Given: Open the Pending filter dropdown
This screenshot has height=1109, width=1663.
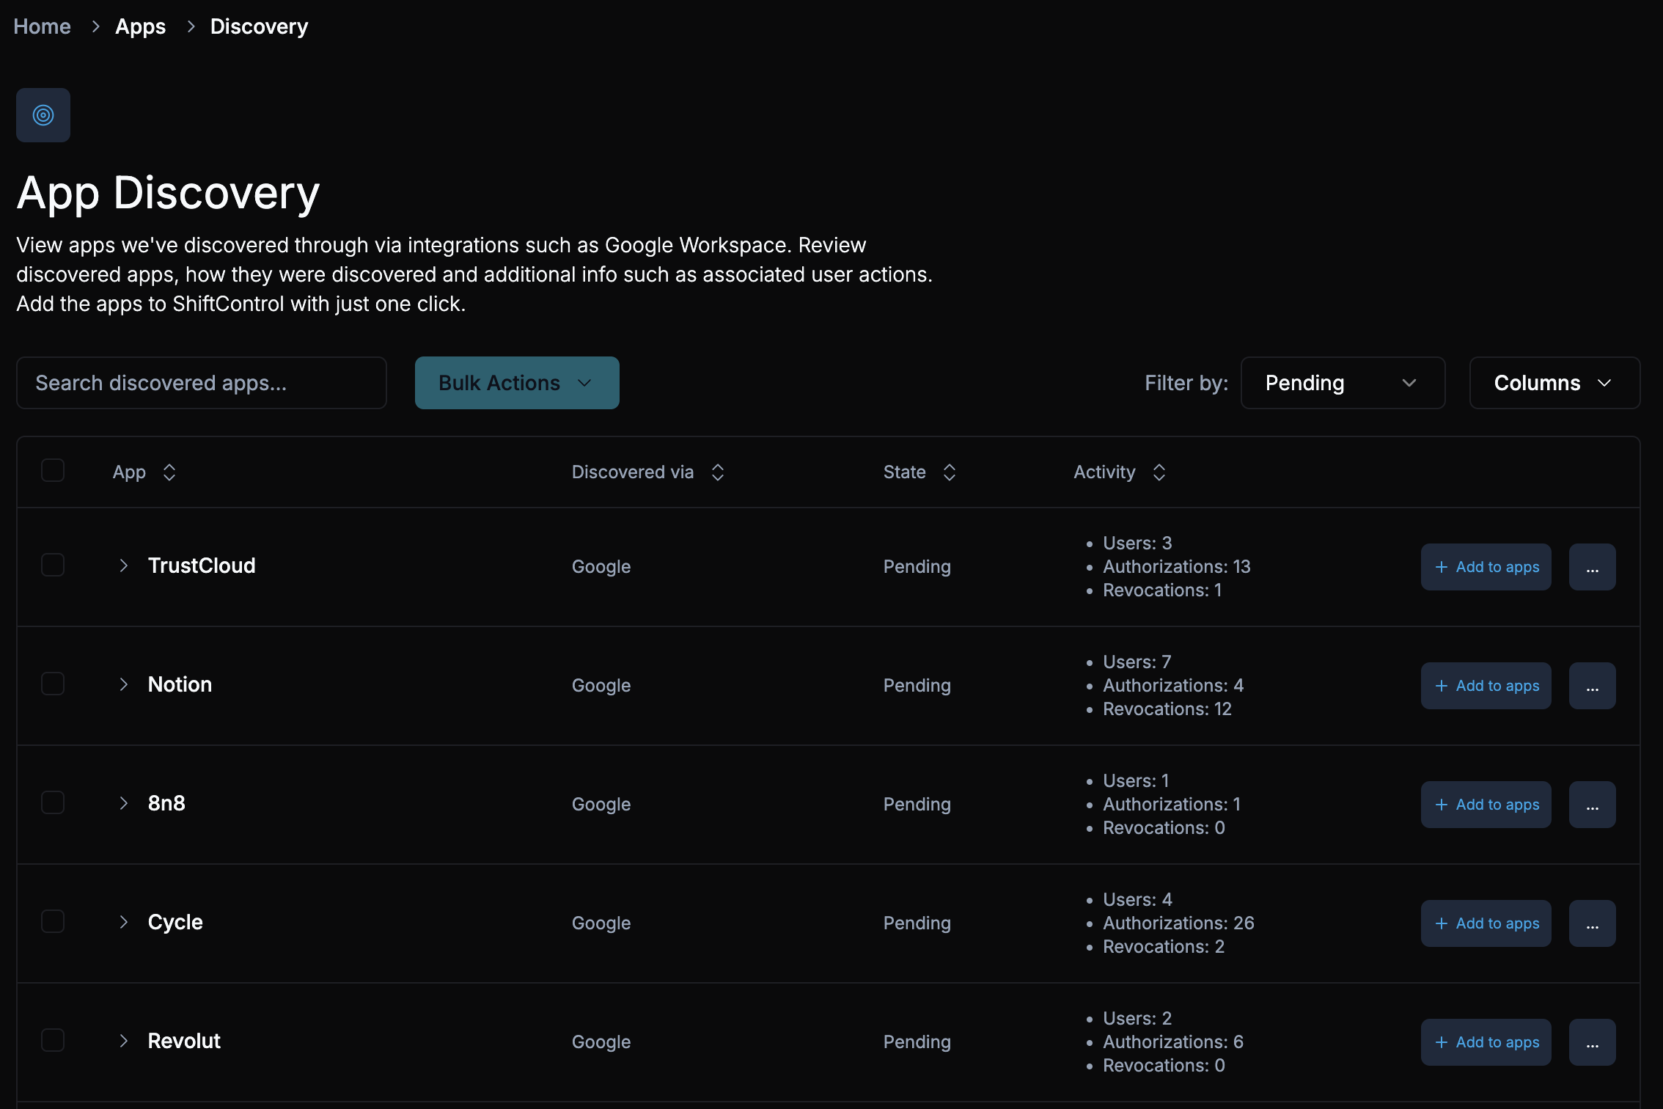Looking at the screenshot, I should point(1343,382).
